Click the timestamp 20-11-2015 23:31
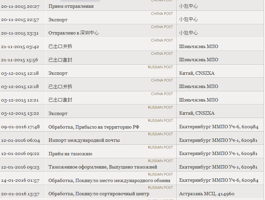The image size is (265, 200). [x=20, y=33]
